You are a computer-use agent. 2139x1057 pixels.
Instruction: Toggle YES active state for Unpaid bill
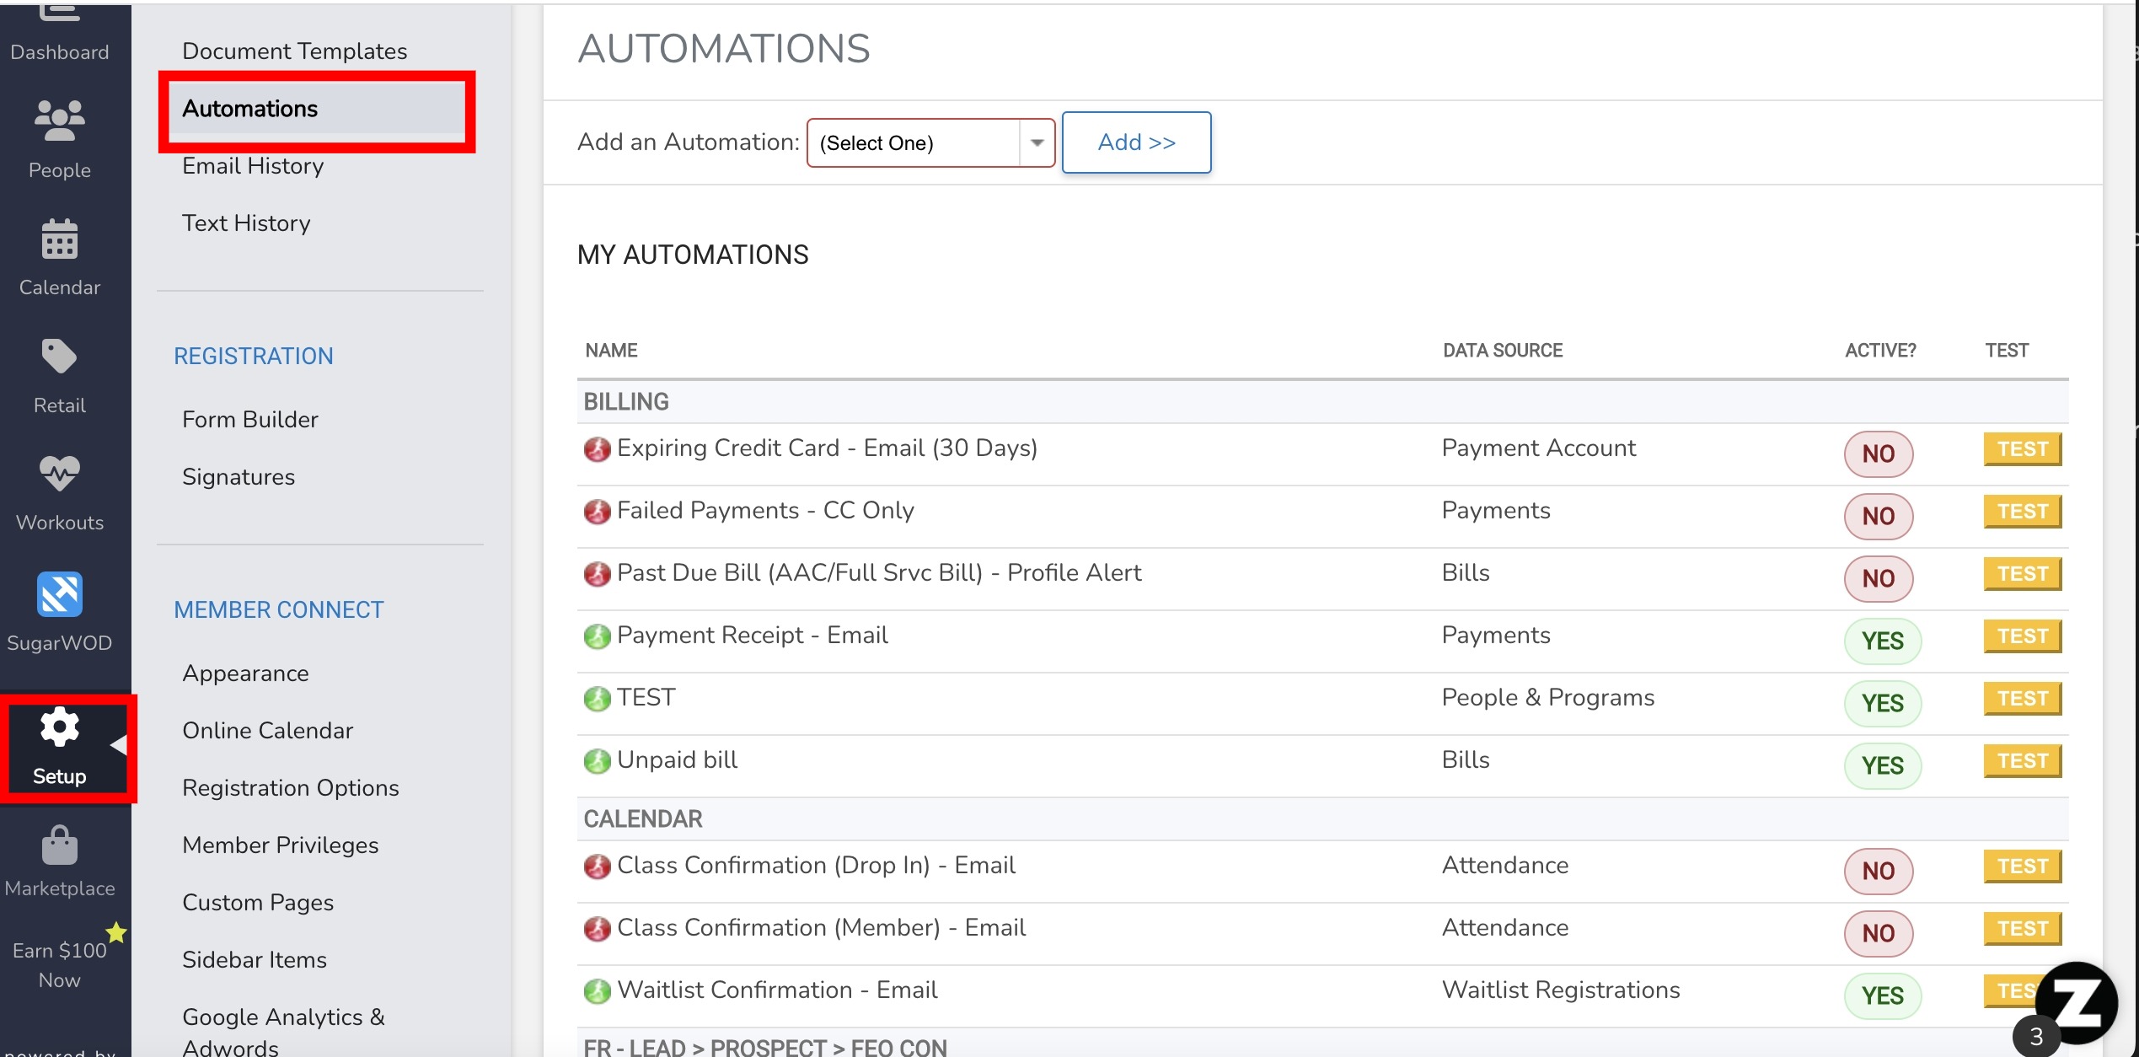[1883, 765]
